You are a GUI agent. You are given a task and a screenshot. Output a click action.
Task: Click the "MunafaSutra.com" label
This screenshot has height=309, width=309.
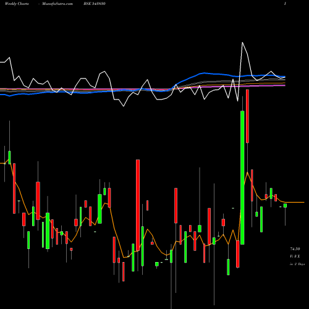(57, 4)
